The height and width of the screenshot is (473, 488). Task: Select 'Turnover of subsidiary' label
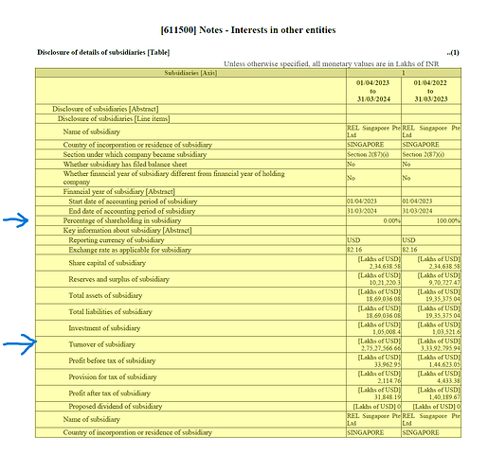click(x=102, y=344)
